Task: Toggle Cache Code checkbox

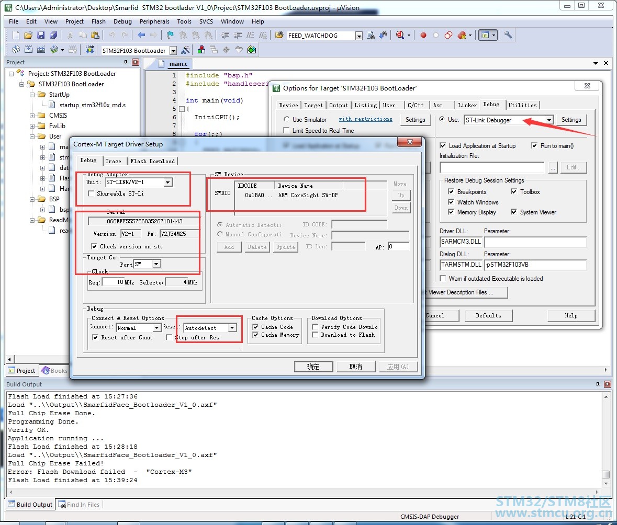Action: tap(255, 327)
